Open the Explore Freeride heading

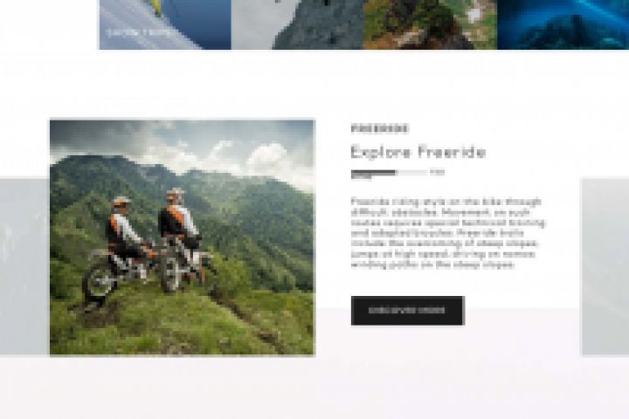pos(418,152)
